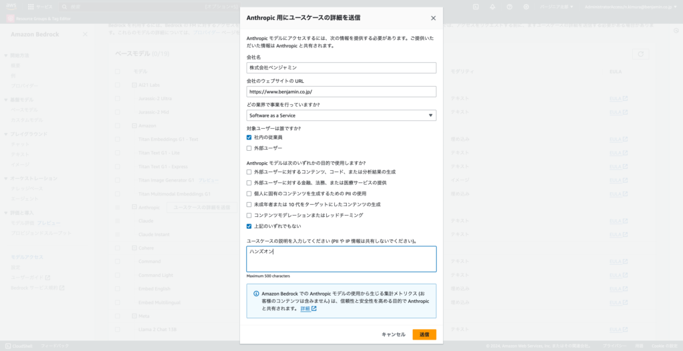
Task: Open ベースモデル in the sidebar
Action: 25,110
